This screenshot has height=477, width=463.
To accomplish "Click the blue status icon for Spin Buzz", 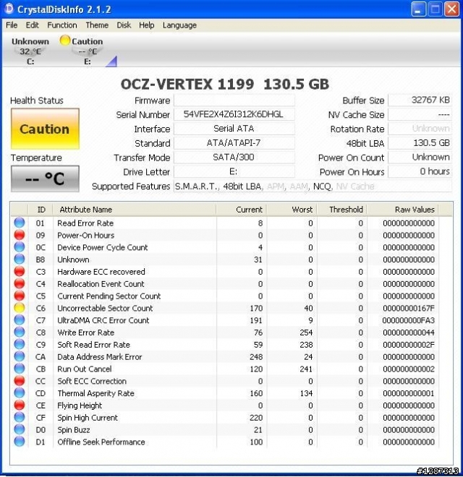I will [x=20, y=429].
